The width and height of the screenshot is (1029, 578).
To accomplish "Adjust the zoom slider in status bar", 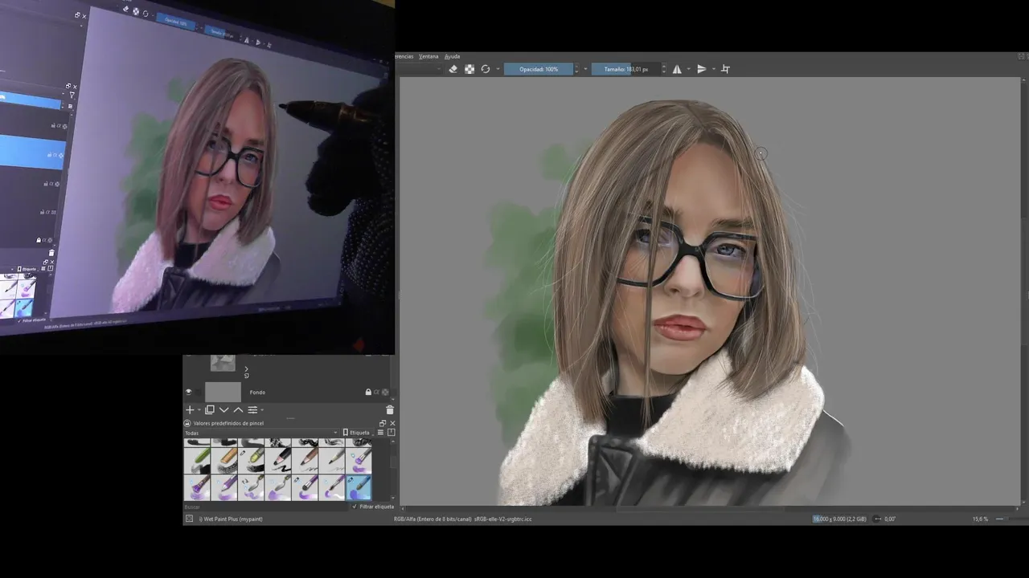I will pyautogui.click(x=1011, y=519).
